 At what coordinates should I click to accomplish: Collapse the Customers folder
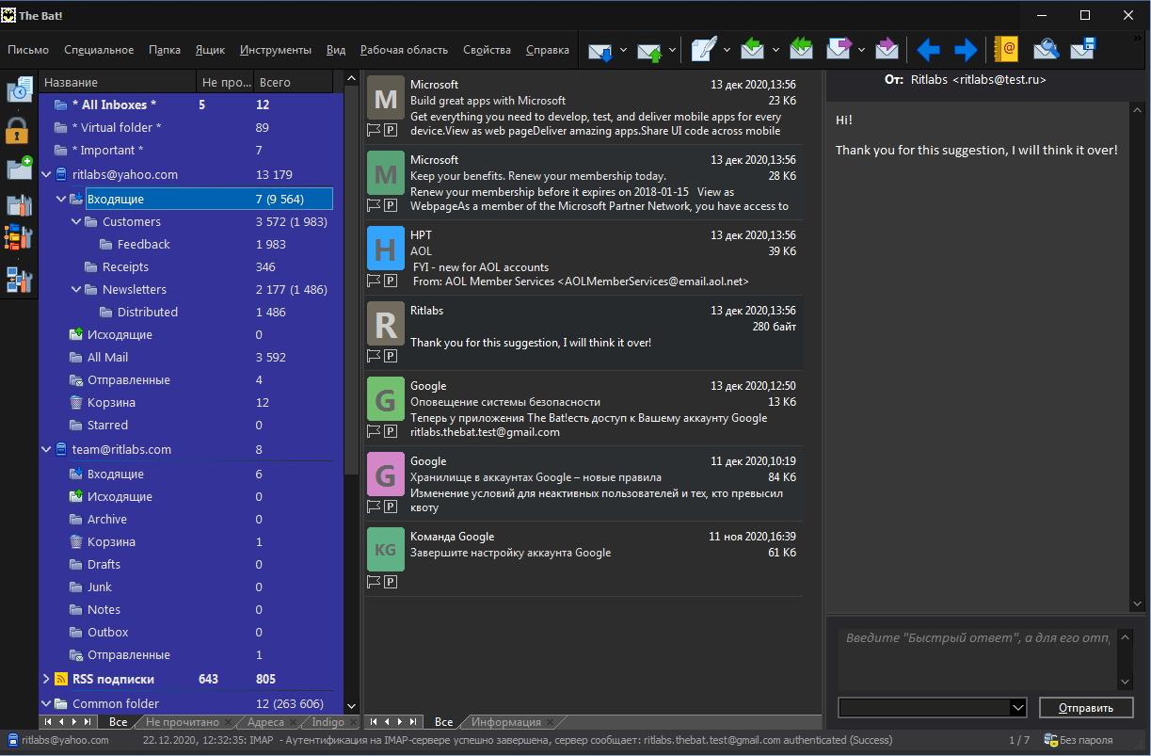point(77,222)
